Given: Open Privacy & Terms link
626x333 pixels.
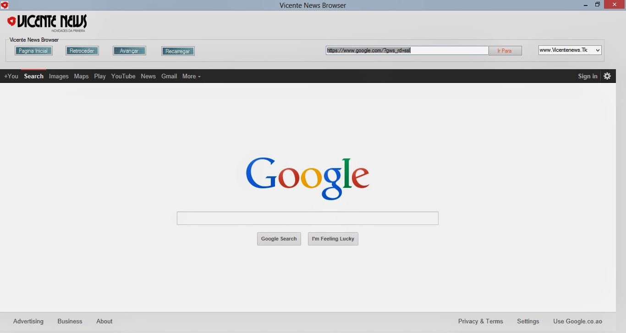Looking at the screenshot, I should coord(481,321).
